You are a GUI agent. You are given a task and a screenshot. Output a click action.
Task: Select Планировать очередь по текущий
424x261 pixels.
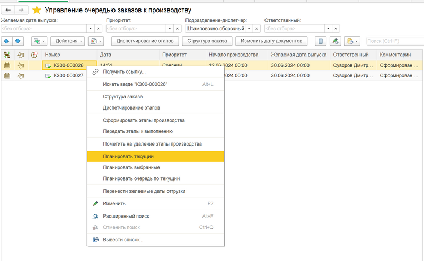(x=155, y=178)
